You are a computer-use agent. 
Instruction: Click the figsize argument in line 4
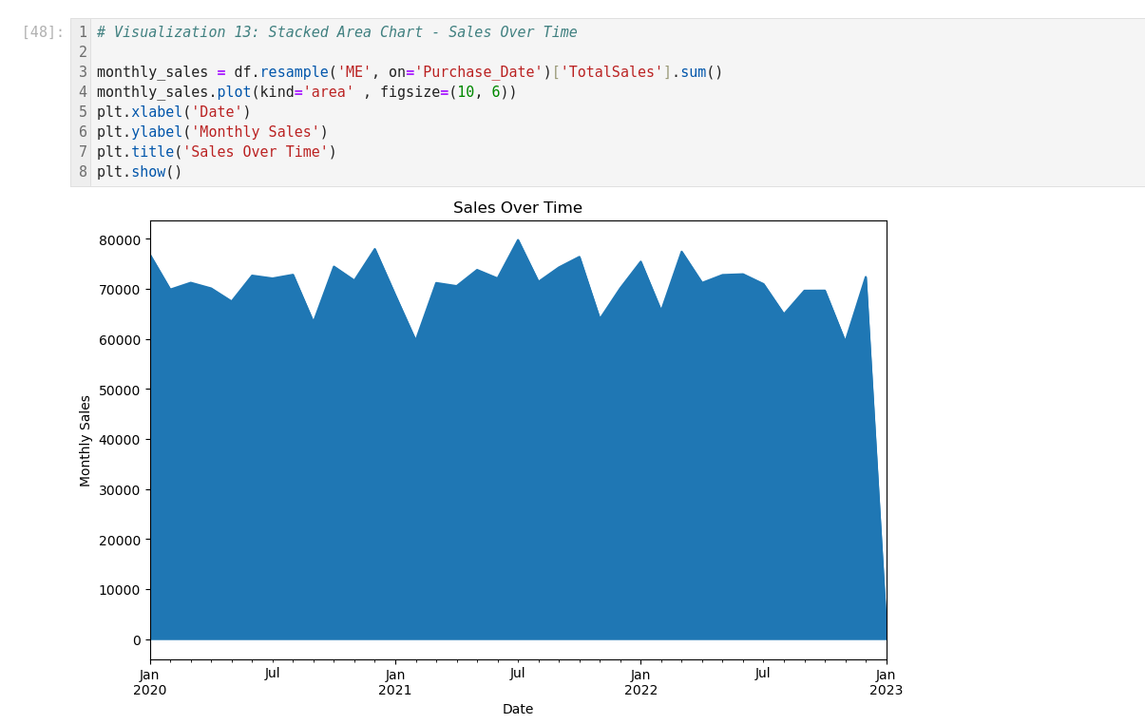pos(409,92)
